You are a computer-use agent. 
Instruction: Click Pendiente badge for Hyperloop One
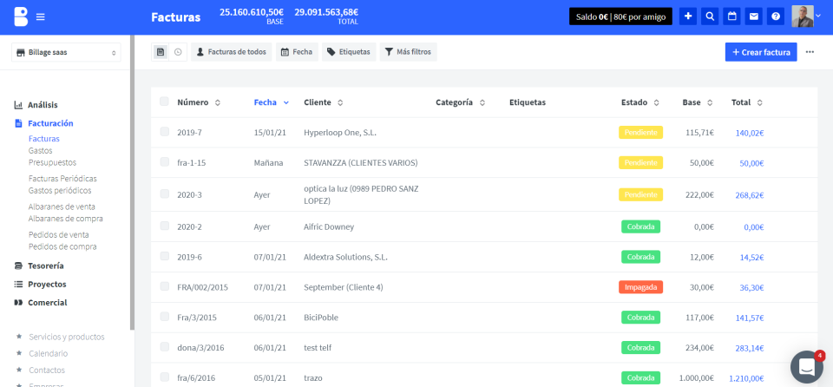(x=640, y=133)
